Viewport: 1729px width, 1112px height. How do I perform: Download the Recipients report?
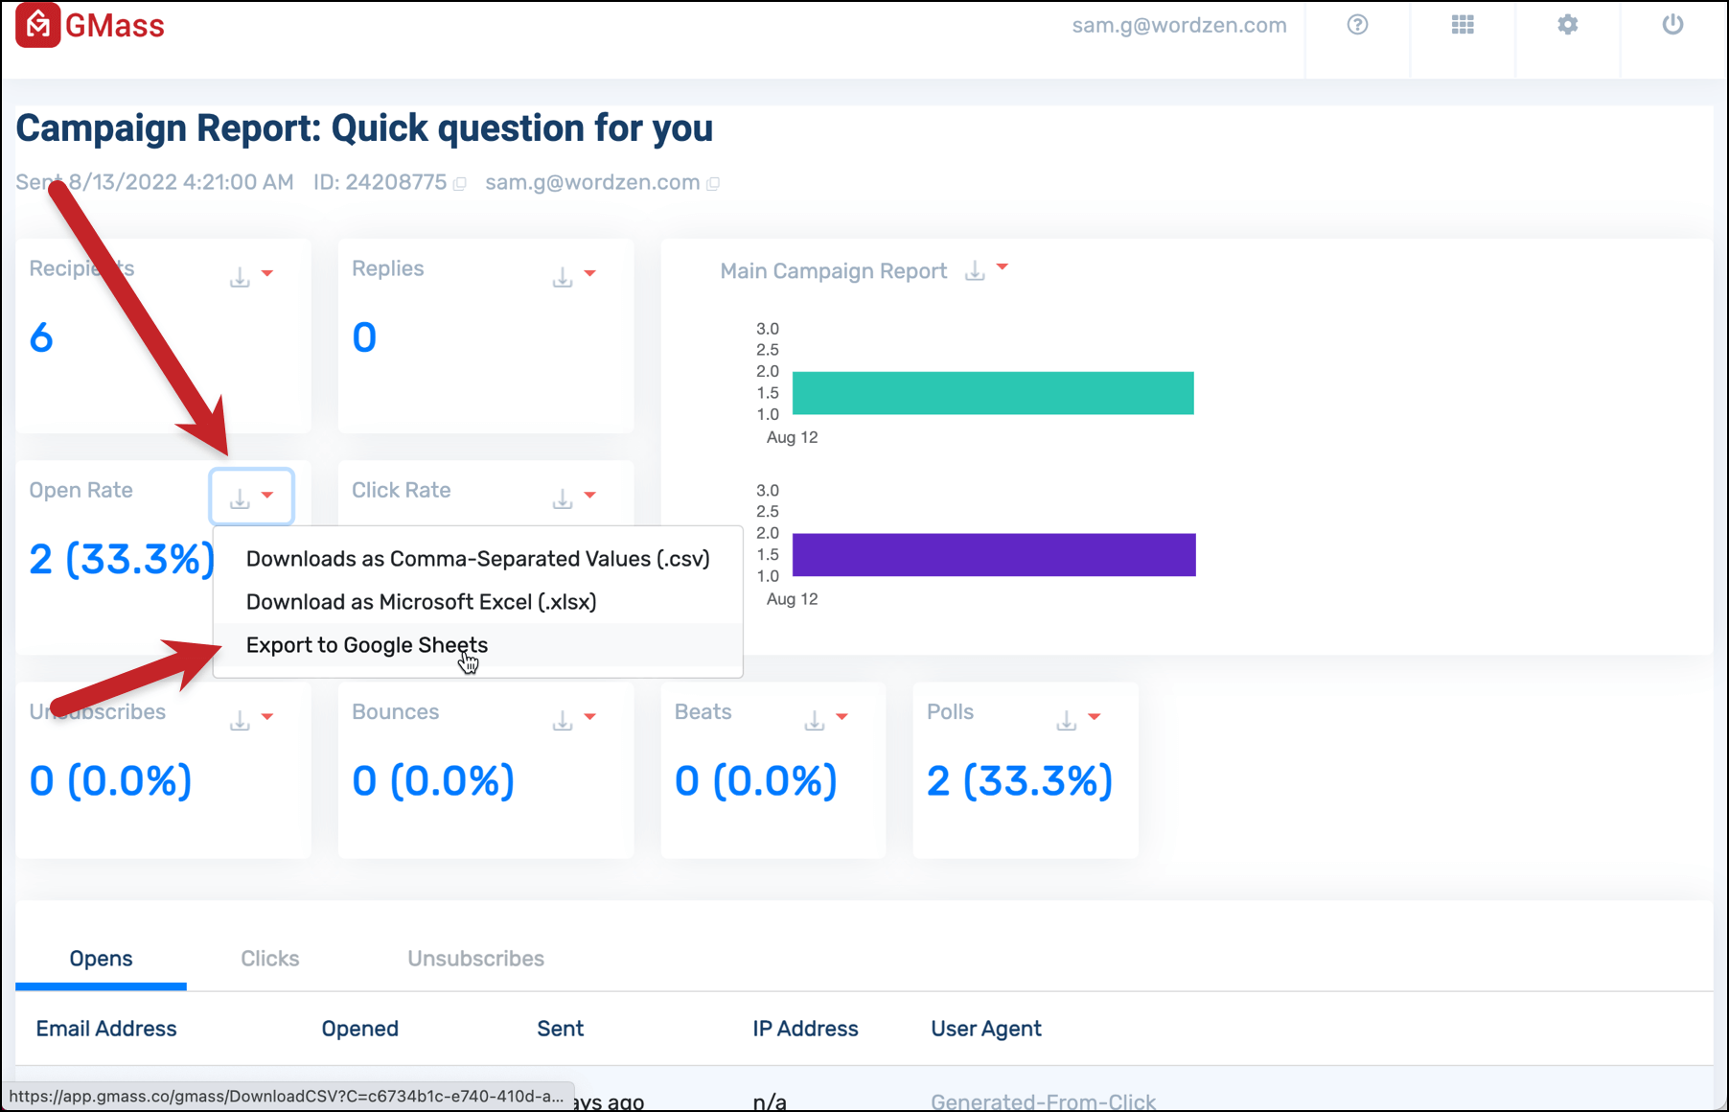[x=240, y=277]
